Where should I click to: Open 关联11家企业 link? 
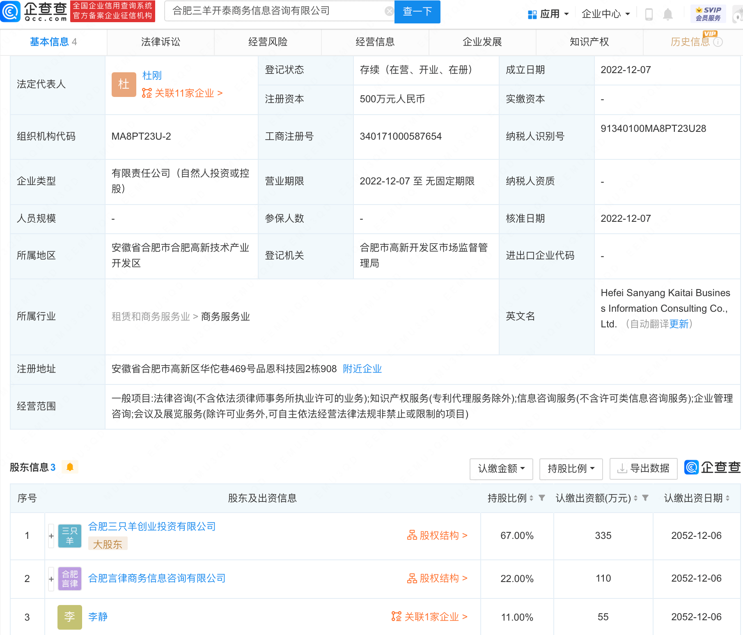(182, 93)
